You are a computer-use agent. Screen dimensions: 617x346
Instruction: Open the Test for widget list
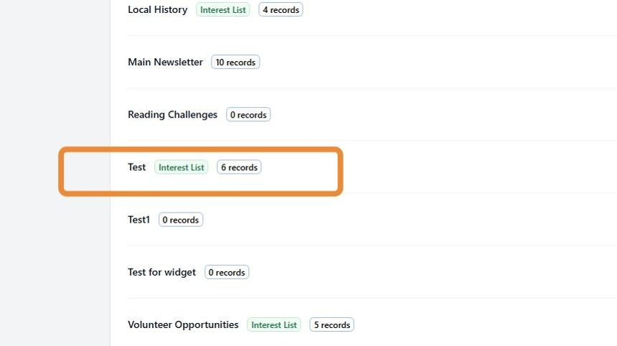tap(161, 272)
